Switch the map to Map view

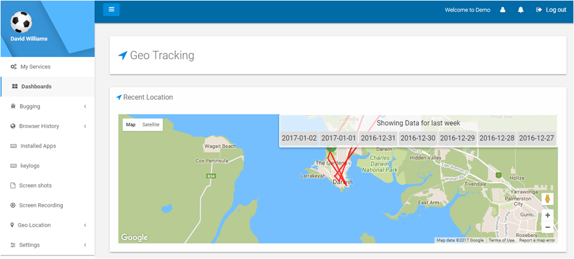click(x=130, y=125)
